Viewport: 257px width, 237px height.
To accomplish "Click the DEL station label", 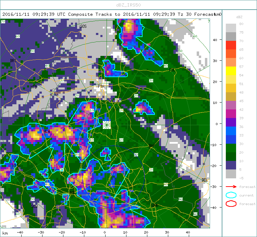I will [204, 180].
